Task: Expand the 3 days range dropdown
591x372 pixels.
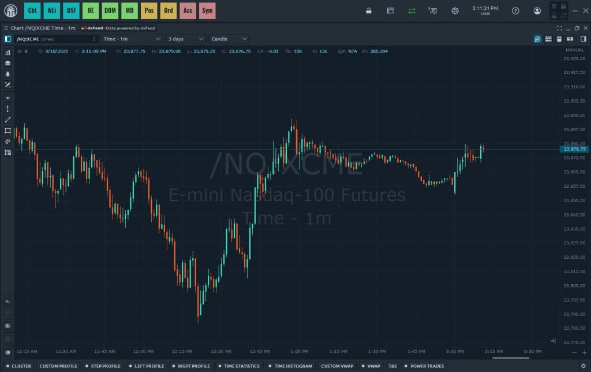Action: [185, 39]
